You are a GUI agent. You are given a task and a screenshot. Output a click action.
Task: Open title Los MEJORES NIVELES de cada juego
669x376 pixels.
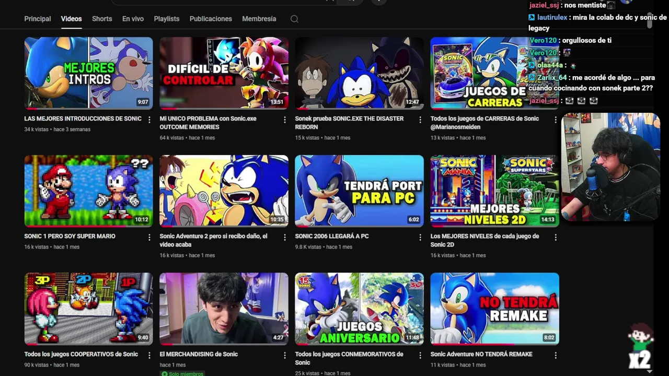(x=485, y=240)
